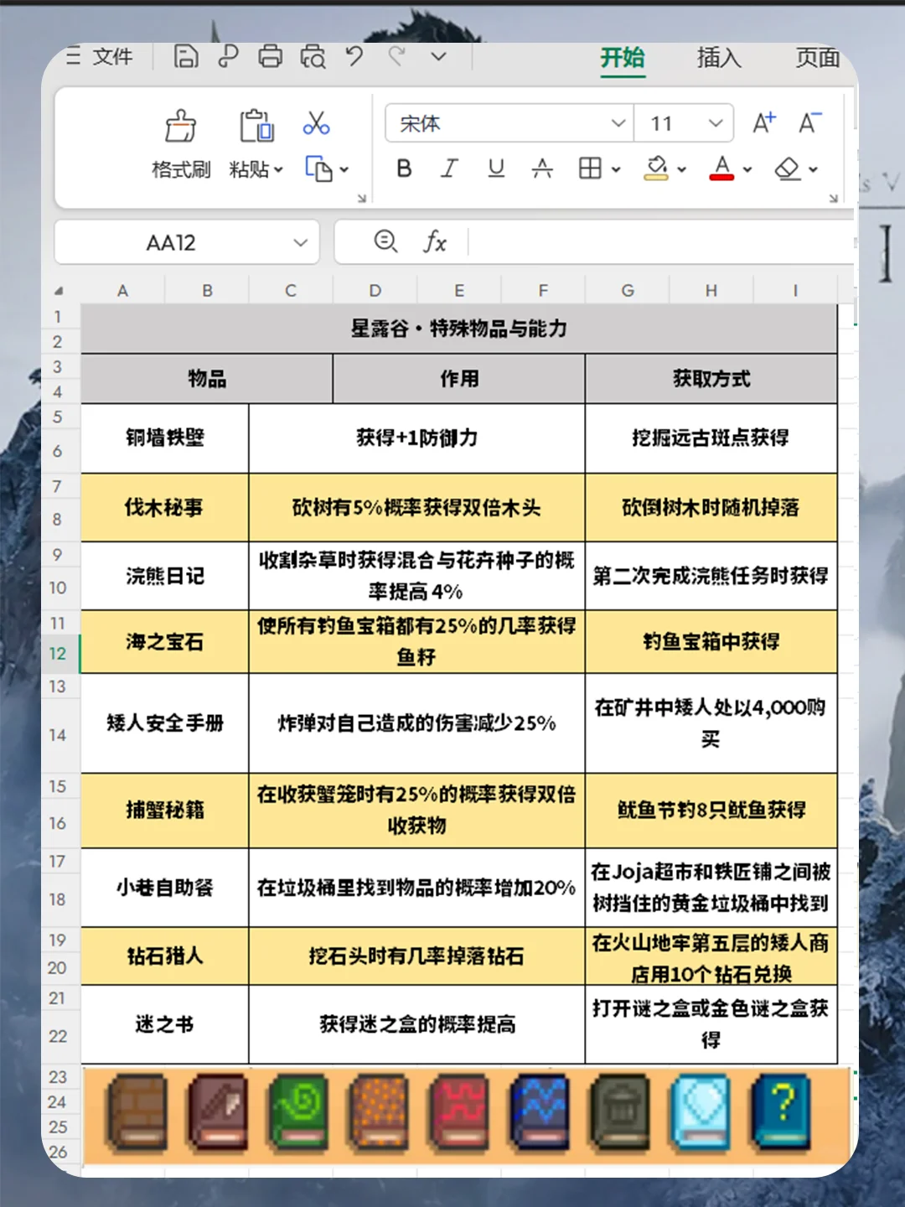Click the hamburger menu beside 文件
905x1207 pixels.
tap(74, 56)
